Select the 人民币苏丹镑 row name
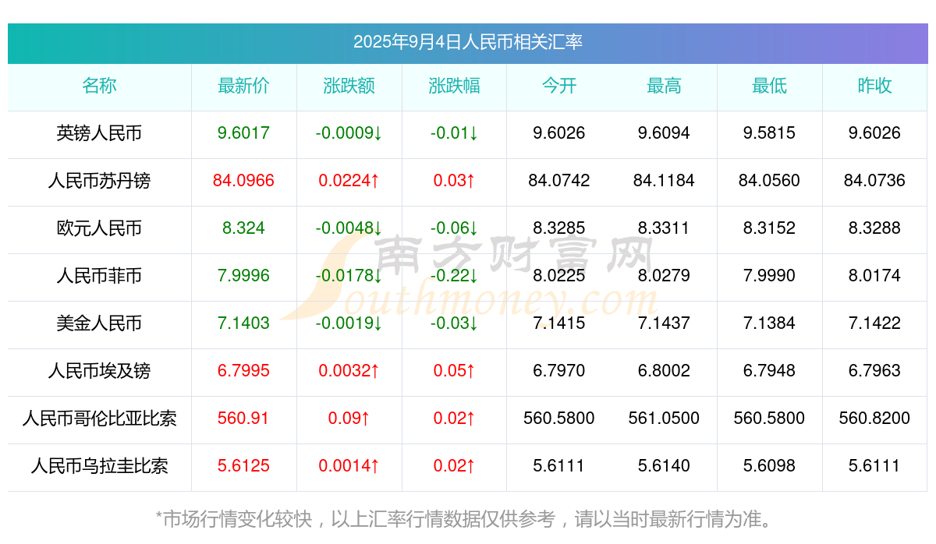 click(x=99, y=181)
